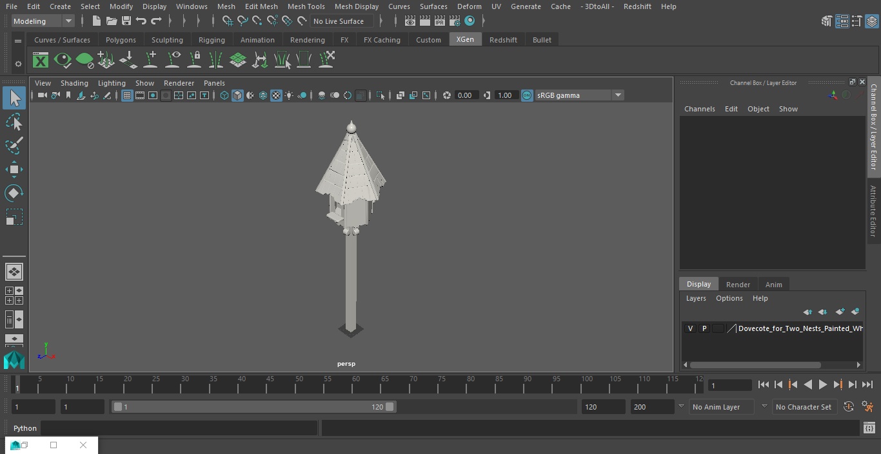Image resolution: width=881 pixels, height=454 pixels.
Task: Select the Lasso tool
Action: click(x=14, y=122)
